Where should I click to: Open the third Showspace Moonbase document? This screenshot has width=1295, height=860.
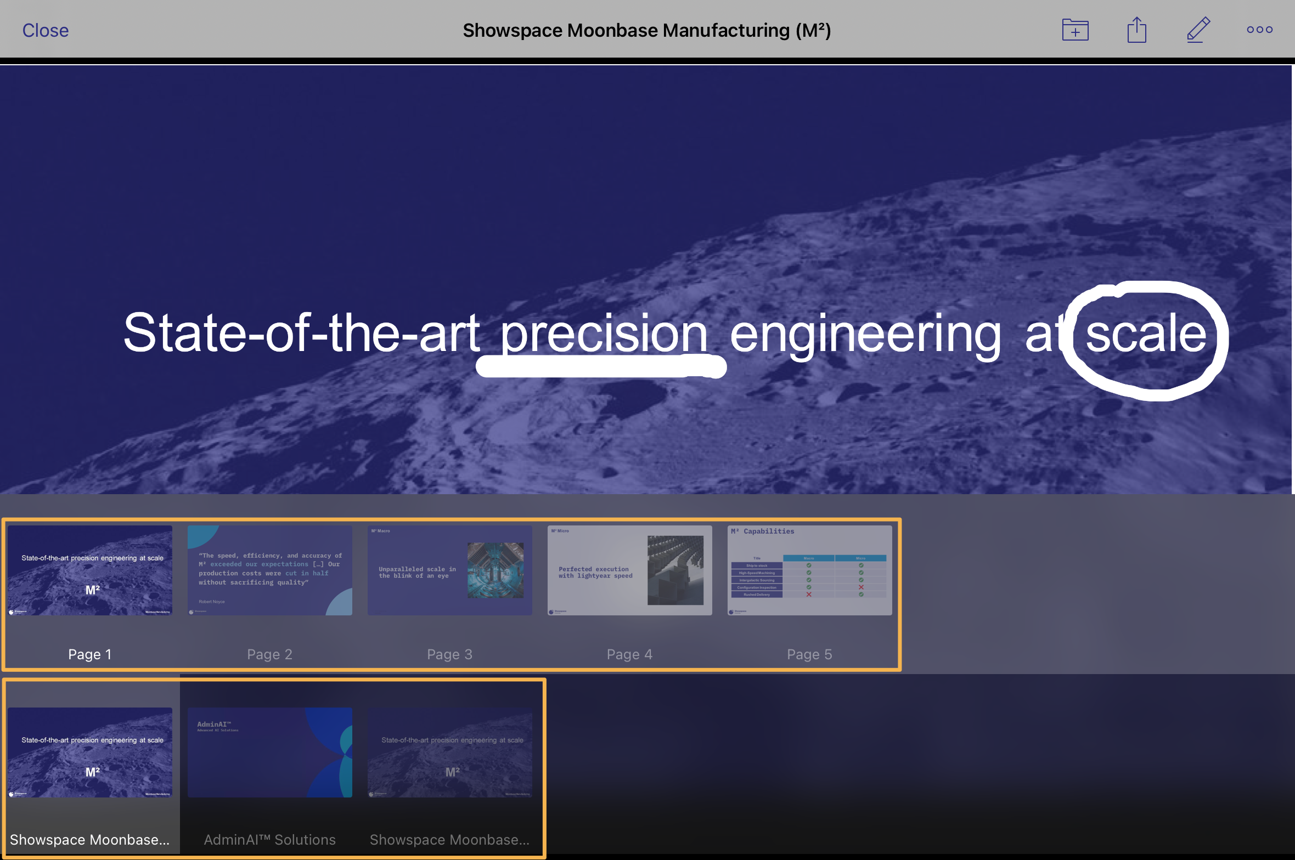click(449, 752)
